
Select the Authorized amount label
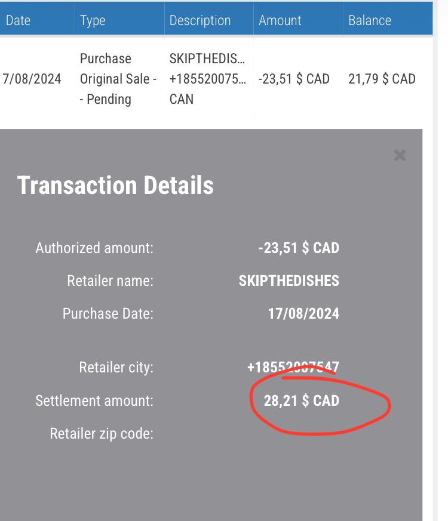pos(94,248)
